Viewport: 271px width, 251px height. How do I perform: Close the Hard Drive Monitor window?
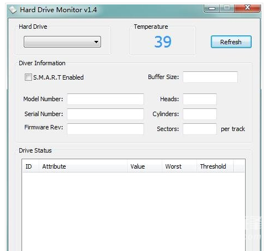click(x=247, y=8)
